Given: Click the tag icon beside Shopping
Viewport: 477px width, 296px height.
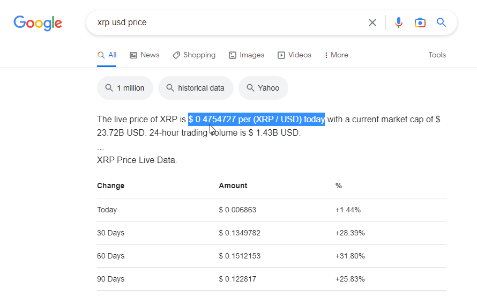Looking at the screenshot, I should tap(176, 55).
